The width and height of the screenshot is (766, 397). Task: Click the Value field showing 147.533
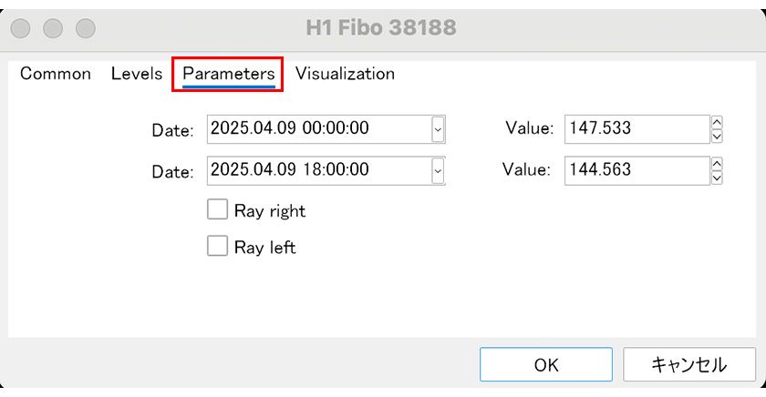click(x=636, y=129)
